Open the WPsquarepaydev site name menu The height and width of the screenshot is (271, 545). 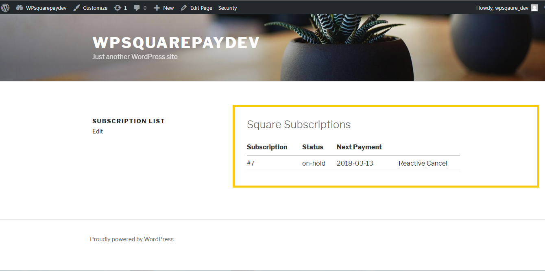pyautogui.click(x=46, y=8)
